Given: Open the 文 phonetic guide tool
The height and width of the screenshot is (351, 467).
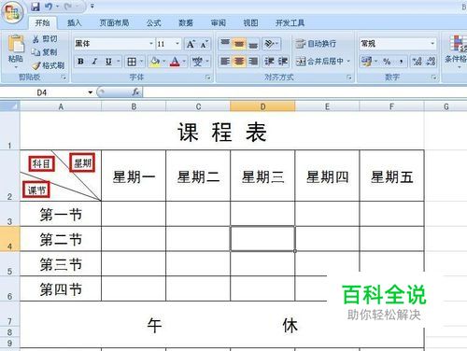Looking at the screenshot, I should 197,62.
